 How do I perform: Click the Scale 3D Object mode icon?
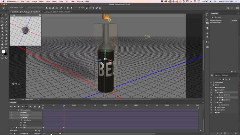(100, 8)
